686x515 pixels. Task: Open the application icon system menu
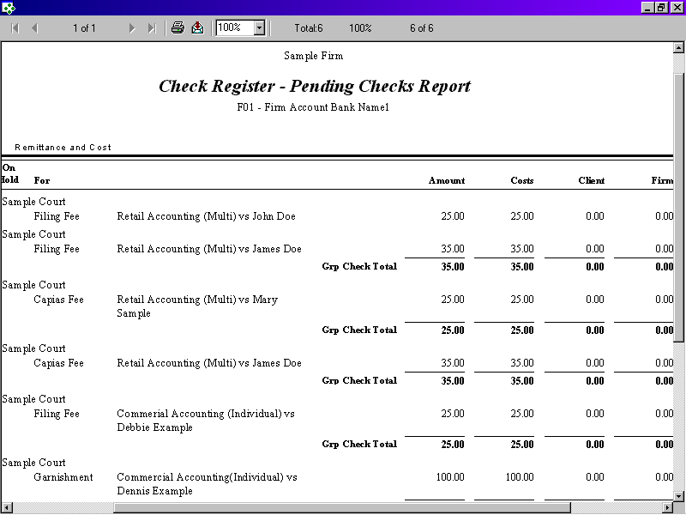[8, 7]
